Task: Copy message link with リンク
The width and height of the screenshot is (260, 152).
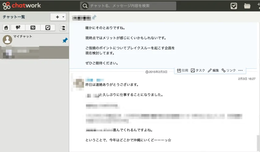Action: (229, 70)
